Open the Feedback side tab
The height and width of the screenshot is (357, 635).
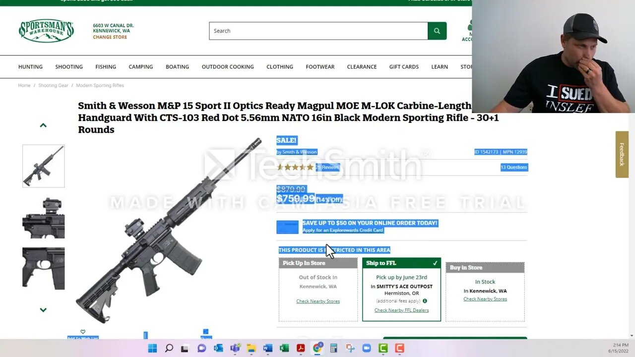pyautogui.click(x=622, y=154)
